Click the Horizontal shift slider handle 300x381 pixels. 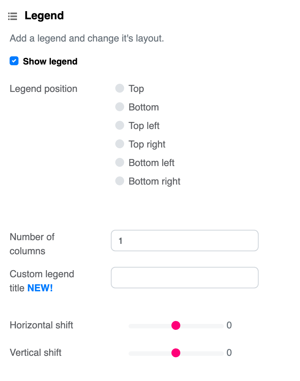tap(176, 325)
